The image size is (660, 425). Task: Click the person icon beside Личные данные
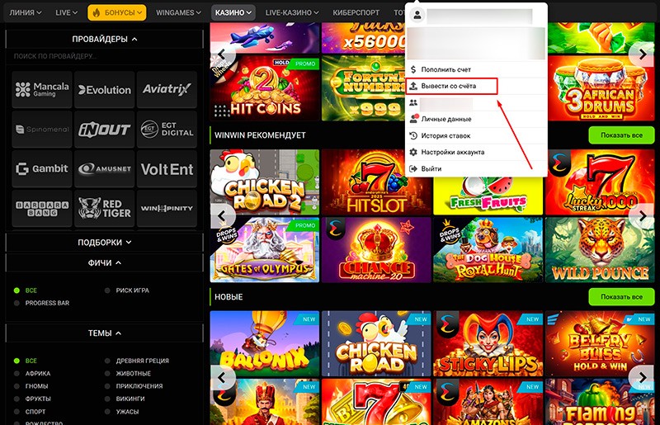[414, 119]
